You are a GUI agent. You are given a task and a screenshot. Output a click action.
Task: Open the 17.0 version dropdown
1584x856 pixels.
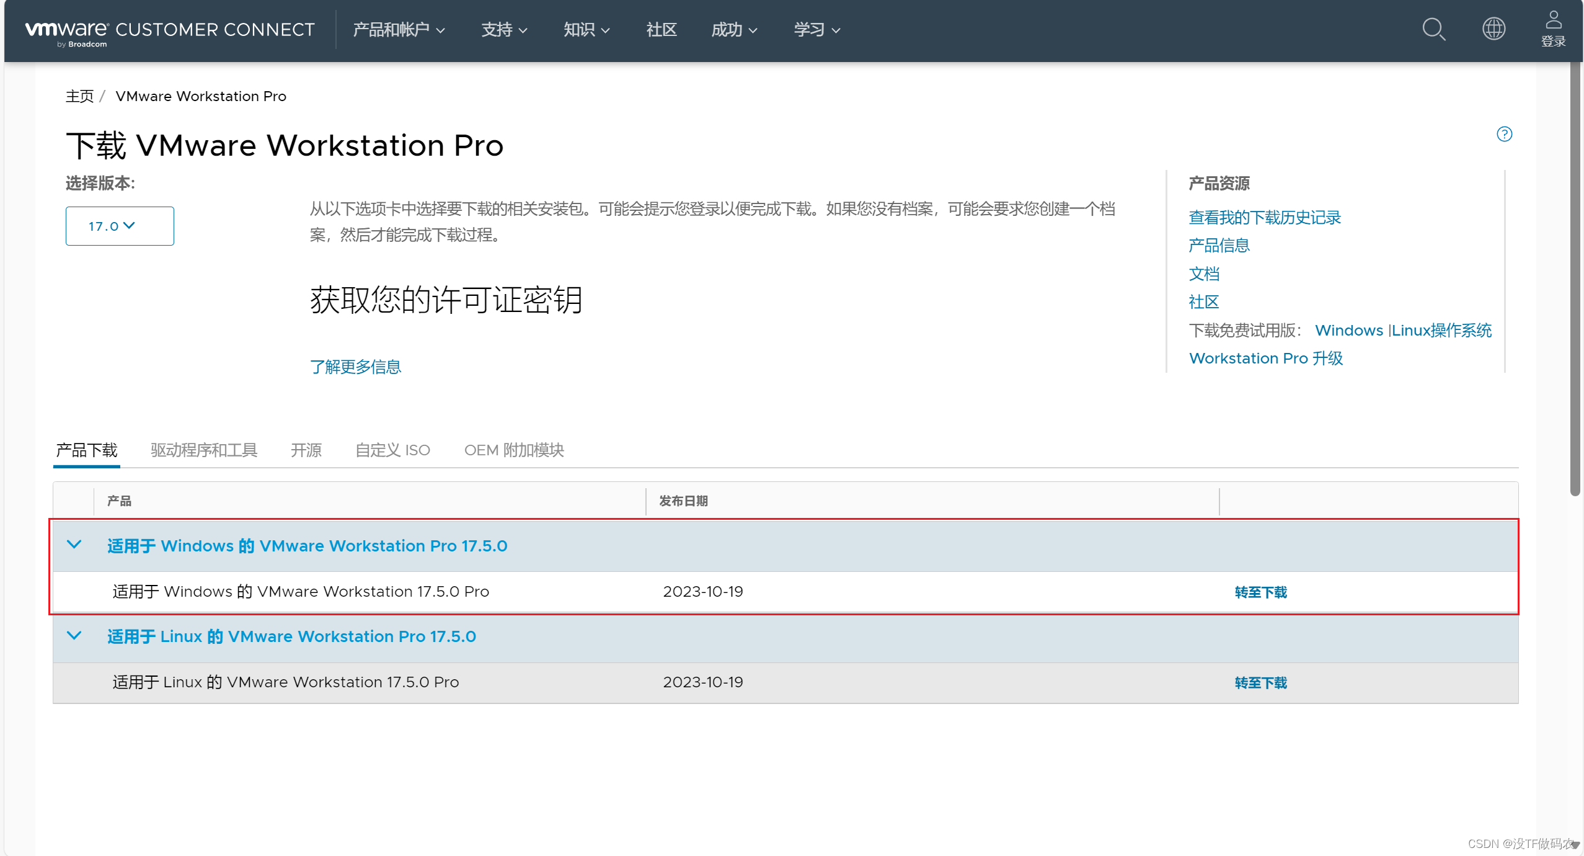120,226
